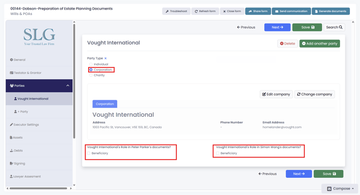The height and width of the screenshot is (195, 360).
Task: Click the sidebar vertical scrollbar
Action: 74,81
